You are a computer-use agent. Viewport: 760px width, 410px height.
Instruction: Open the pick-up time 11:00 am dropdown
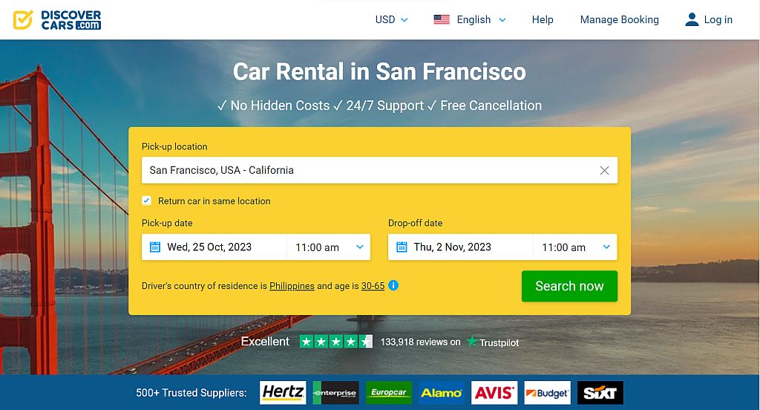(329, 247)
